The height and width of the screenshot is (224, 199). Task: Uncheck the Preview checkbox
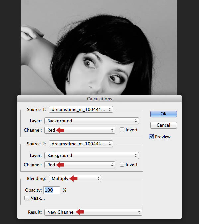[x=151, y=137]
